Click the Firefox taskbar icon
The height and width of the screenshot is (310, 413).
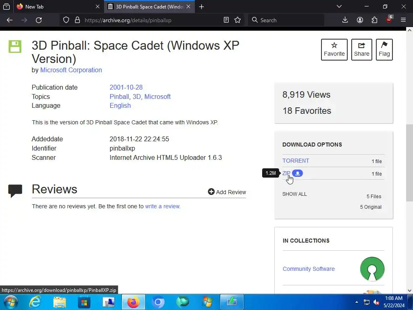point(133,302)
